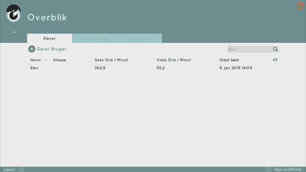
Task: Select the Elev row in list
Action: pos(153,68)
